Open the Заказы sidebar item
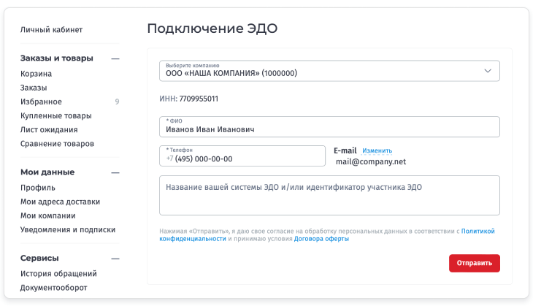 pyautogui.click(x=34, y=88)
